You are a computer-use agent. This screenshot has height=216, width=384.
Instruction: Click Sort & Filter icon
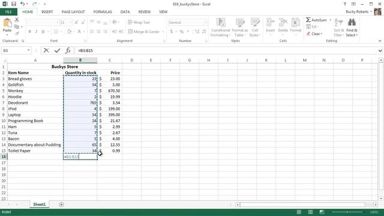pyautogui.click(x=338, y=23)
